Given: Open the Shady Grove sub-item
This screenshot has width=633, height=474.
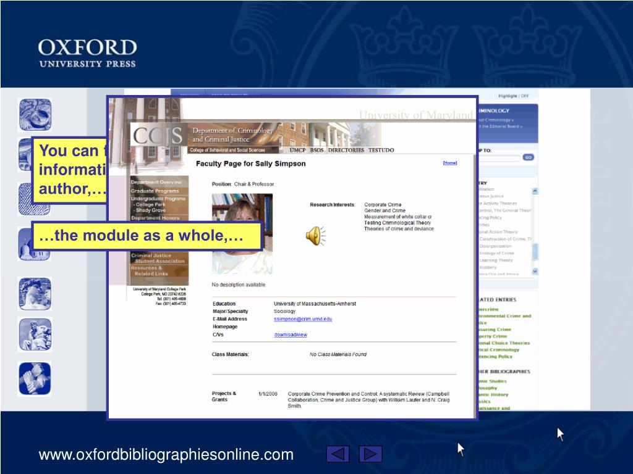Looking at the screenshot, I should (150, 210).
